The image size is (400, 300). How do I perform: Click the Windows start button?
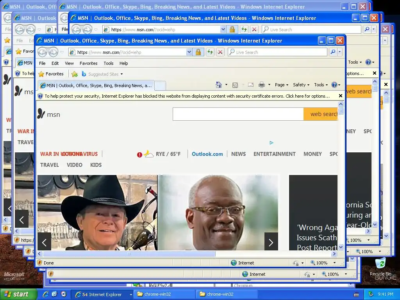tap(18, 295)
